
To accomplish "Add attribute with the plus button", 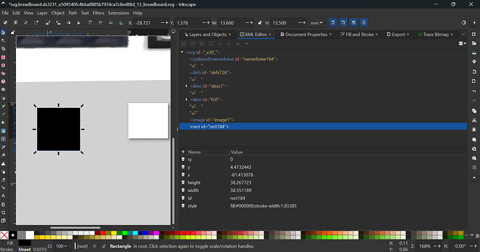I will (183, 152).
